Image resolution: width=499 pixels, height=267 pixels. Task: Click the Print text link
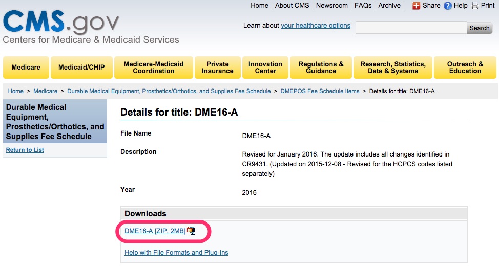pos(488,6)
